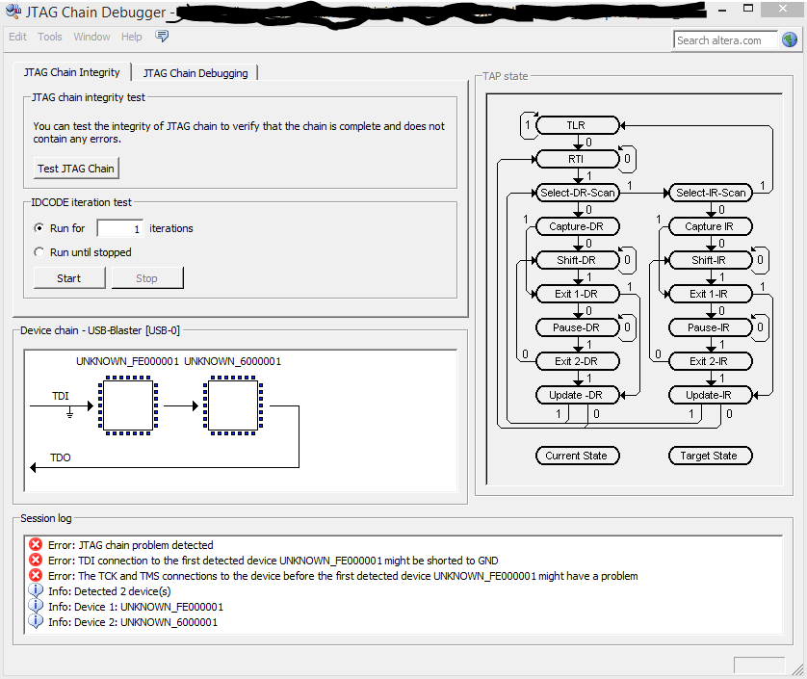Maximize the JTAG Chain Debugger window

(748, 9)
